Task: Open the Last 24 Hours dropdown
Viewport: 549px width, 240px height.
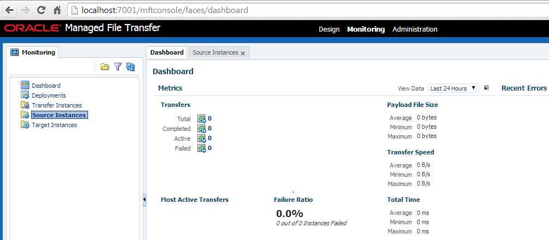Action: [453, 88]
